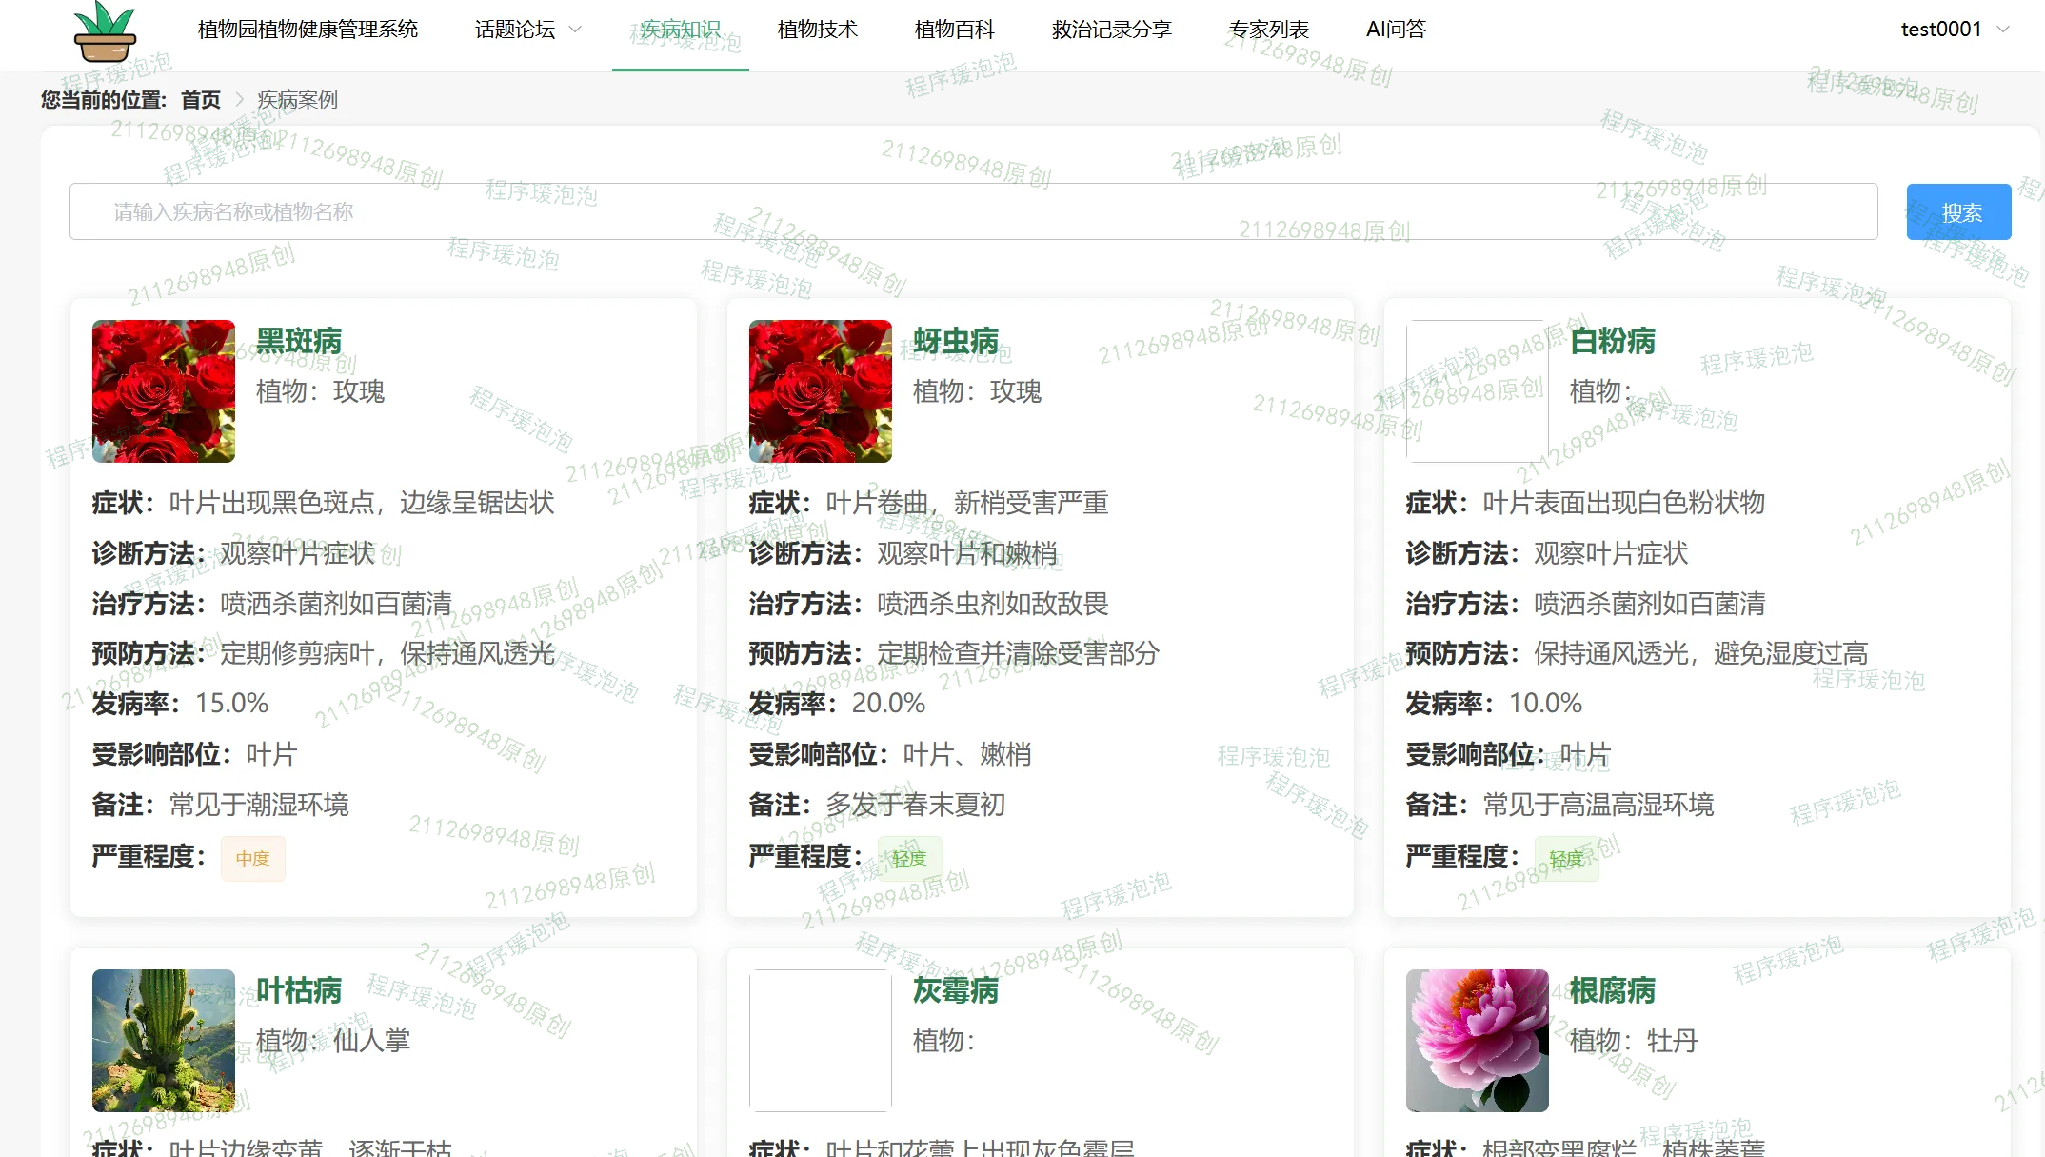Click the 中度 severity tag

coord(252,858)
